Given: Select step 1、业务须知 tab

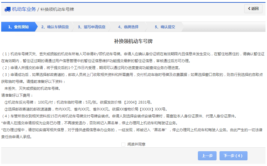Looking at the screenshot, I should point(18,27).
